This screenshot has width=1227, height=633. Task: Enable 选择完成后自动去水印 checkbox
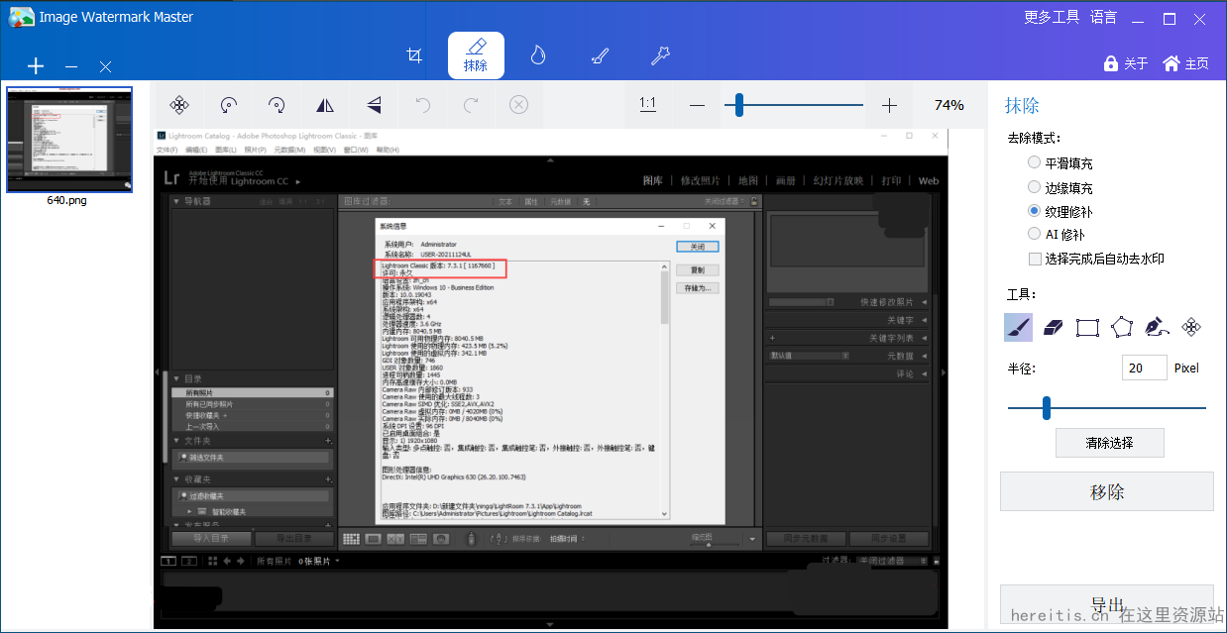coord(1096,259)
